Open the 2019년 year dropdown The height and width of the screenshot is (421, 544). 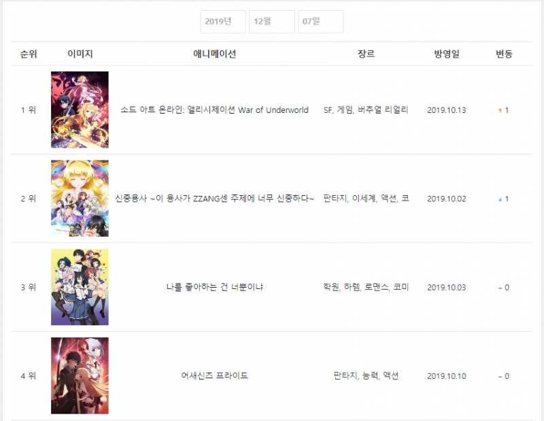coord(223,22)
